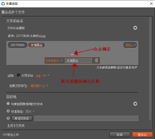155x139 pixels.
Task: Click the 文件命名模板 label
Action: (x=16, y=28)
